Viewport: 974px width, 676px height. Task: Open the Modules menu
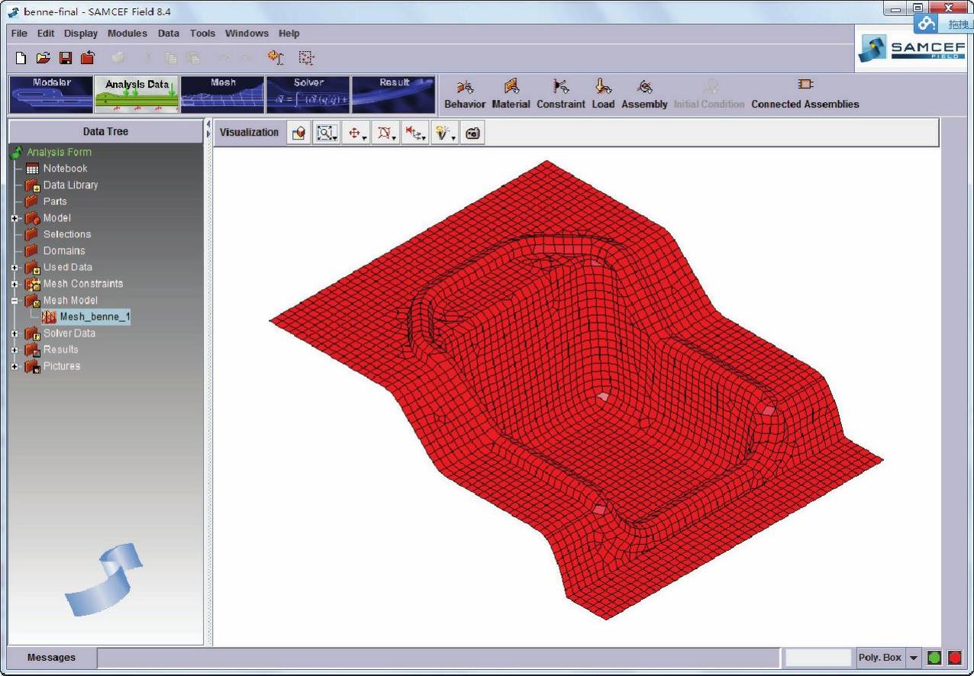[x=127, y=34]
